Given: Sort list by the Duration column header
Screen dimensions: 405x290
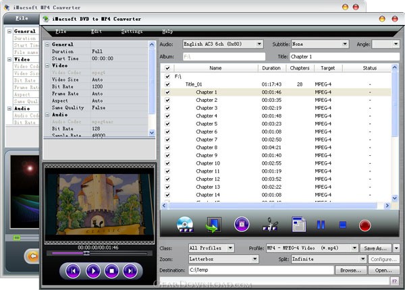Looking at the screenshot, I should (x=271, y=68).
